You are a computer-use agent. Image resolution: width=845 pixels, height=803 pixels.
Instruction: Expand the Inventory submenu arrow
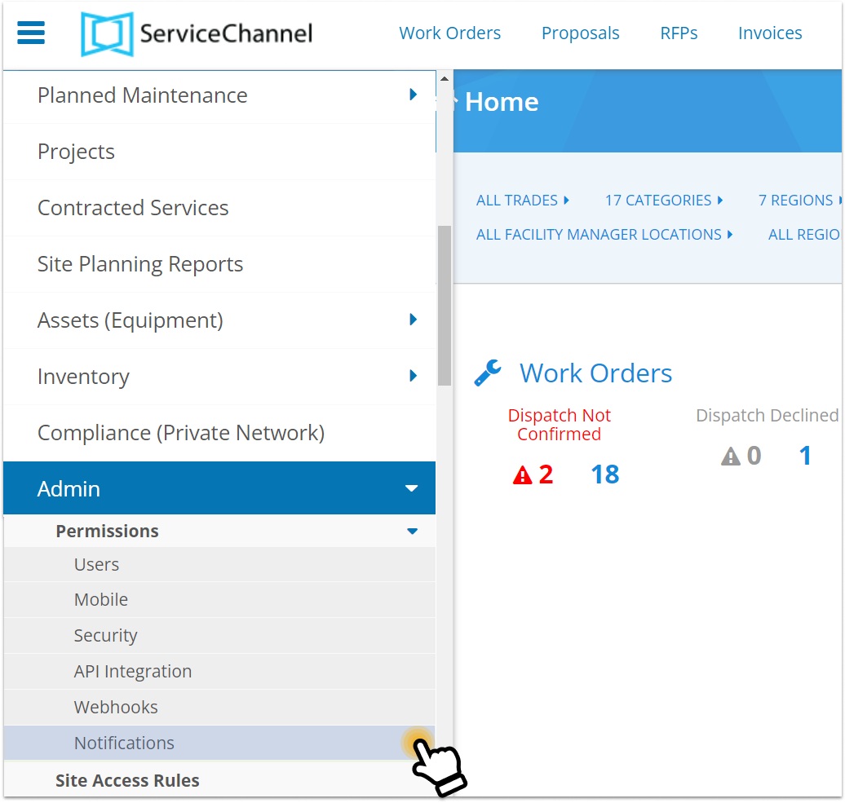(414, 375)
